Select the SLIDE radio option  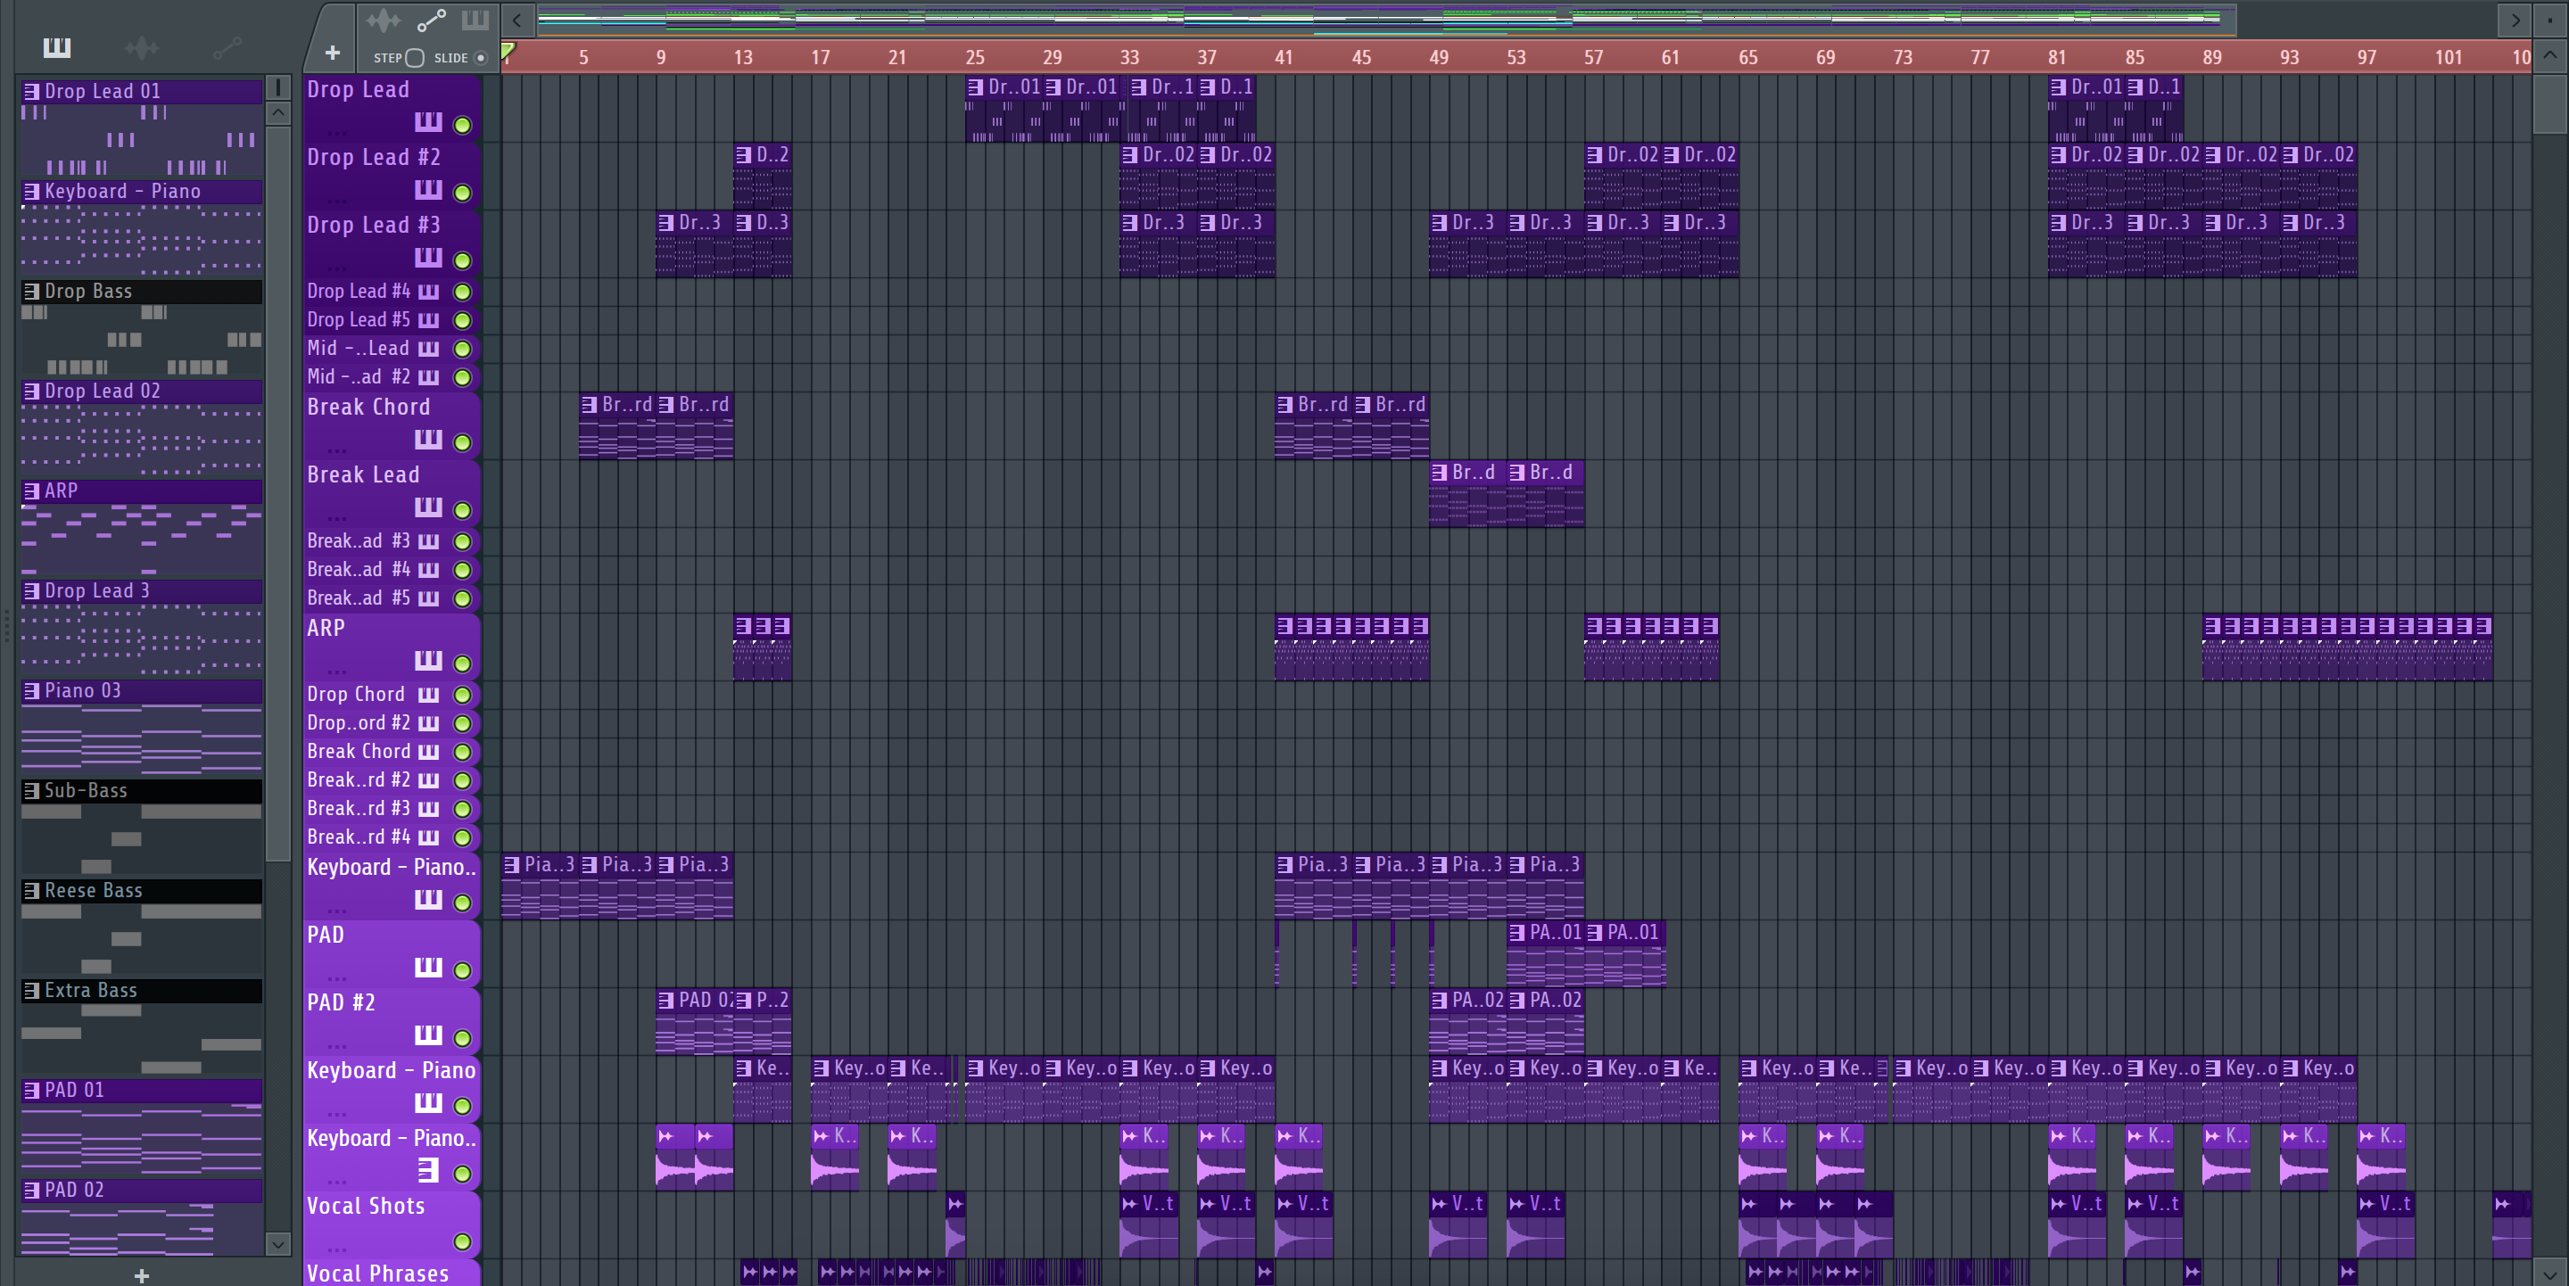481,58
